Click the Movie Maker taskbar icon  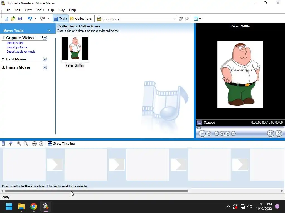point(46,206)
